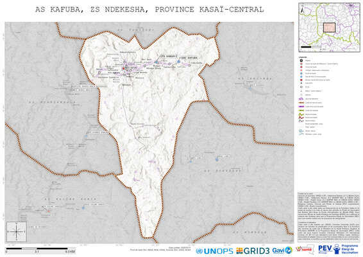Click the locator inset map thumbnail
Image resolution: width=363 pixels, height=257 pixels.
(329, 28)
